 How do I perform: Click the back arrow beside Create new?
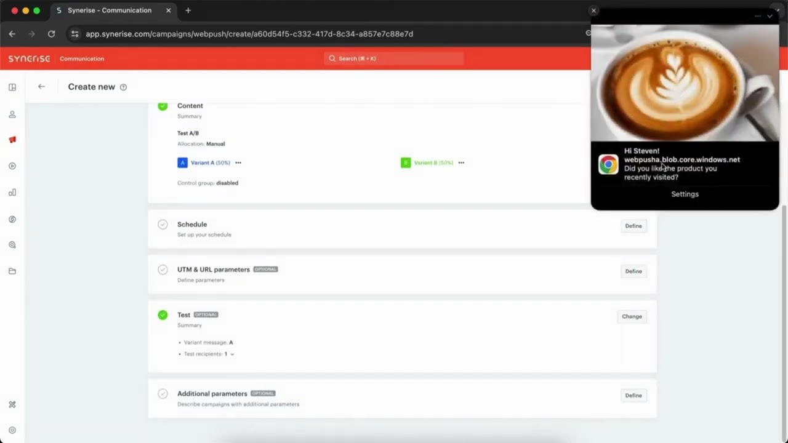(x=41, y=87)
